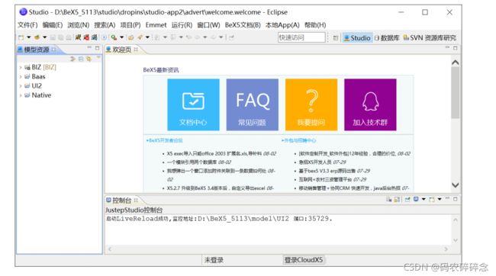Open the 文件(F) menu
Image resolution: width=496 pixels, height=276 pixels.
pyautogui.click(x=27, y=25)
